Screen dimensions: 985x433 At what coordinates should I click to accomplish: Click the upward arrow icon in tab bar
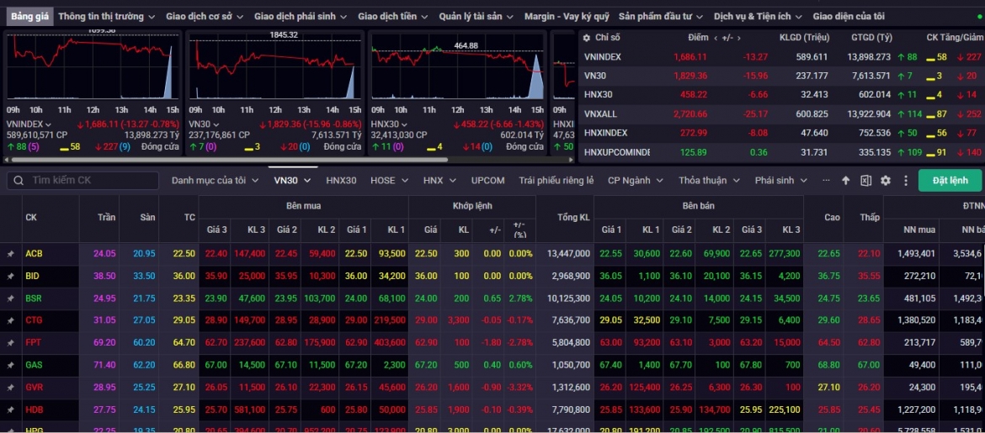(845, 181)
